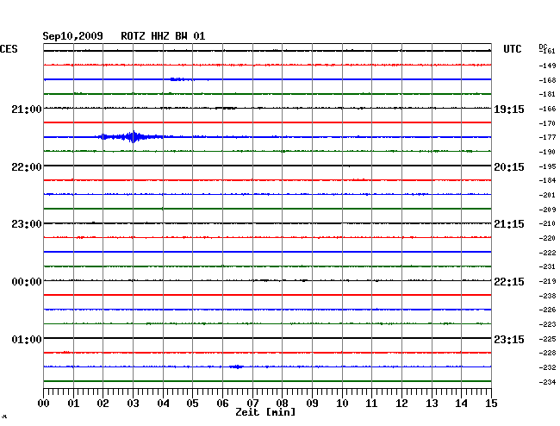Image resolution: width=560 pixels, height=426 pixels.
Task: Select the DC offset value -161
Action: coord(547,51)
